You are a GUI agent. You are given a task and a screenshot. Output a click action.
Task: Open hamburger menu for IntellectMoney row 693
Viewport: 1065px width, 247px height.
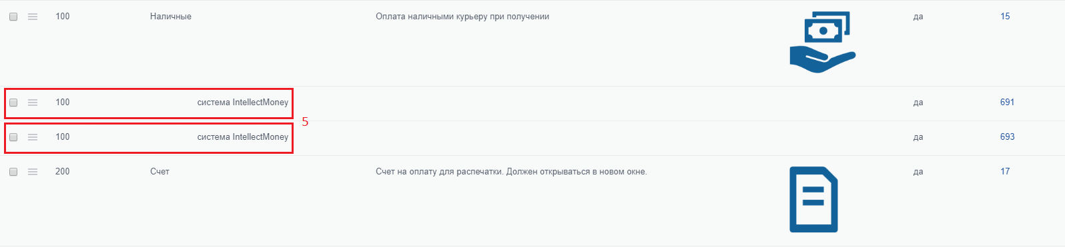point(33,137)
